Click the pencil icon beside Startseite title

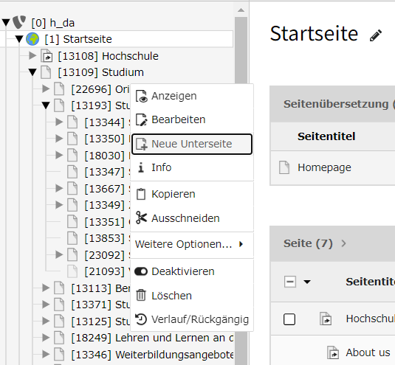[x=376, y=35]
